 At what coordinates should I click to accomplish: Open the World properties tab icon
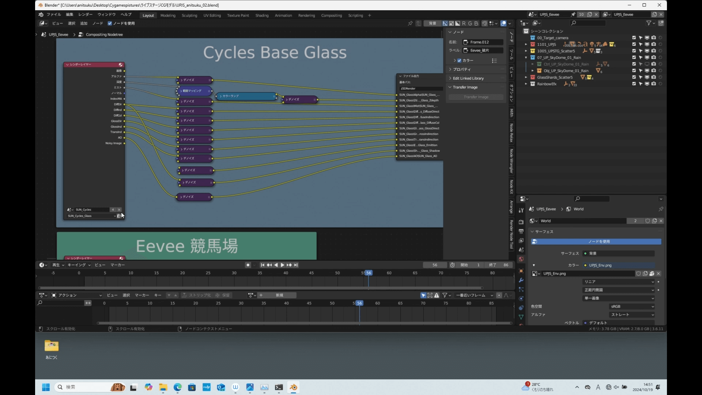point(521,259)
